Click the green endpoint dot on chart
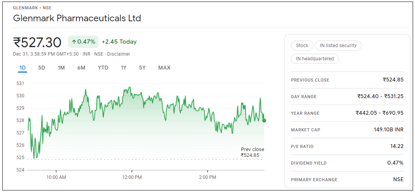 point(264,121)
